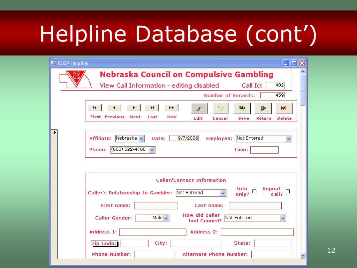Viewport: 357px width, 268px height.
Task: Click the Date field 9/7/2006
Action: pyautogui.click(x=184, y=138)
